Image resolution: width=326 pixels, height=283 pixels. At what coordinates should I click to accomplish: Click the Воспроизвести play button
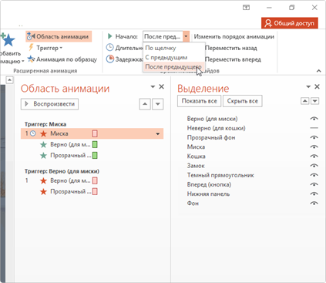tap(49, 104)
